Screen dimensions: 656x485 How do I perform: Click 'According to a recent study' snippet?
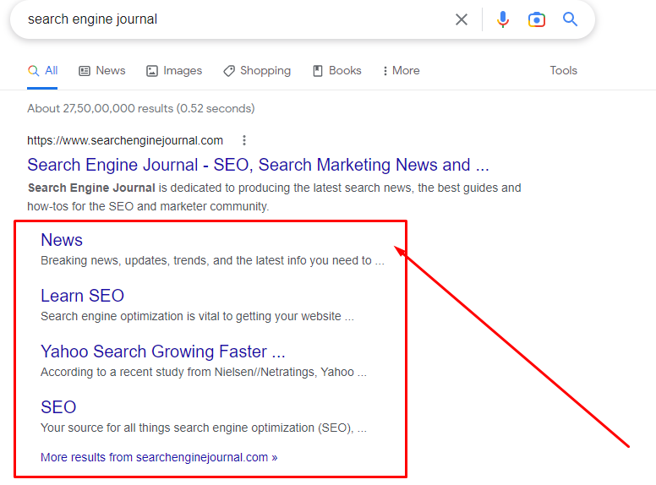[204, 372]
